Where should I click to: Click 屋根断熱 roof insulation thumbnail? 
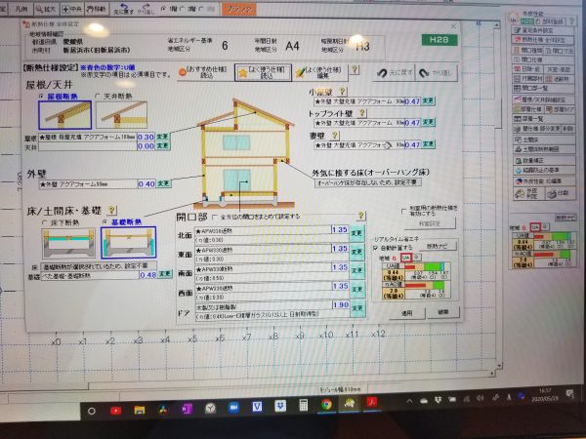65,115
